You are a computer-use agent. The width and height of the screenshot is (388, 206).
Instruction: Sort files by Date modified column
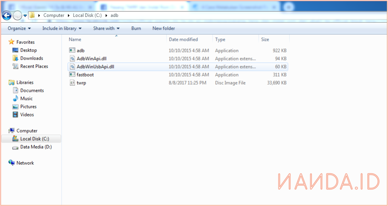click(x=183, y=40)
